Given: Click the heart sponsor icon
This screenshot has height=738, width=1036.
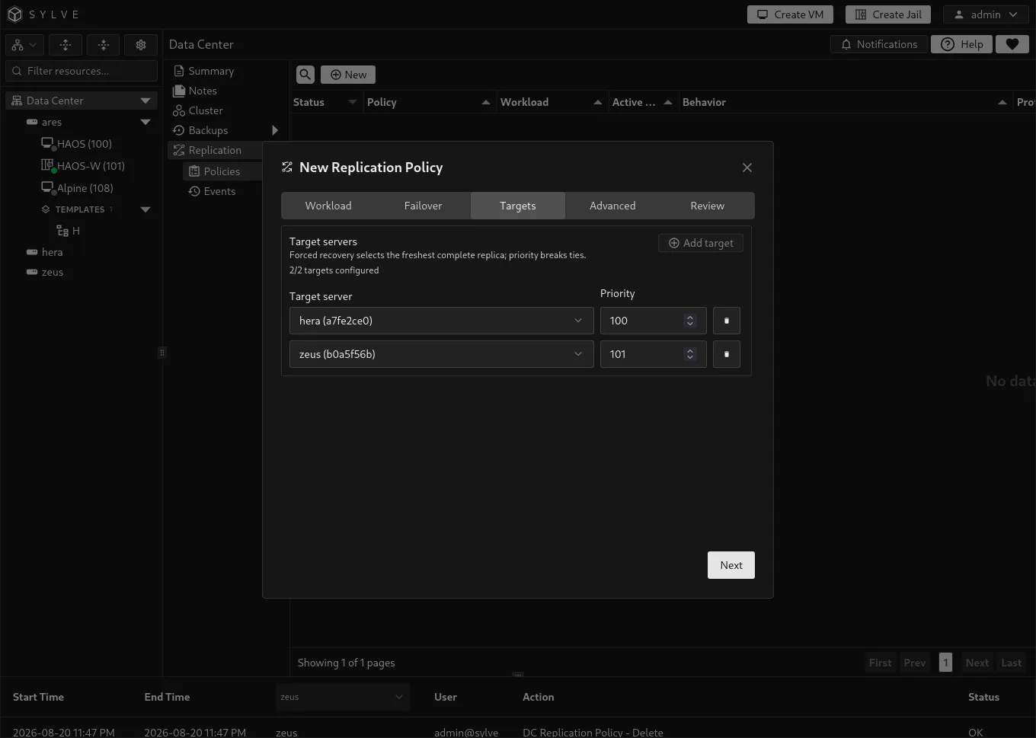Looking at the screenshot, I should [x=1012, y=44].
